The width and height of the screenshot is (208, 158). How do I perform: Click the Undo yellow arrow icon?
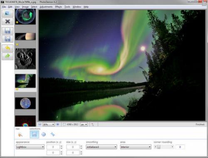pos(7,48)
